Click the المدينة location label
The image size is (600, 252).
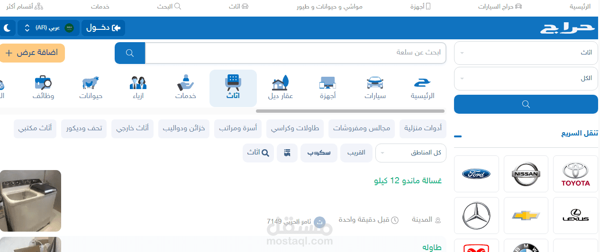pyautogui.click(x=426, y=220)
